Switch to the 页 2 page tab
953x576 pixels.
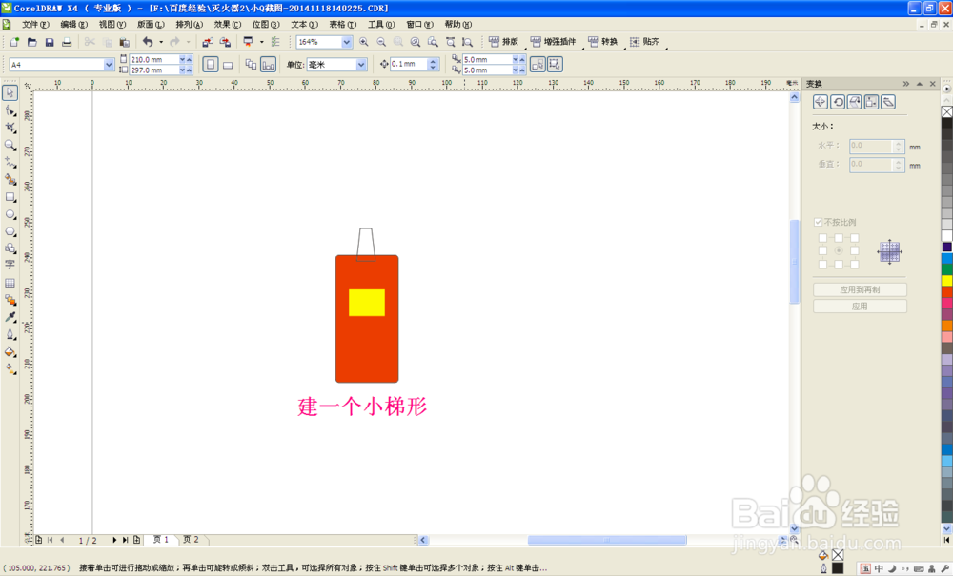(192, 539)
